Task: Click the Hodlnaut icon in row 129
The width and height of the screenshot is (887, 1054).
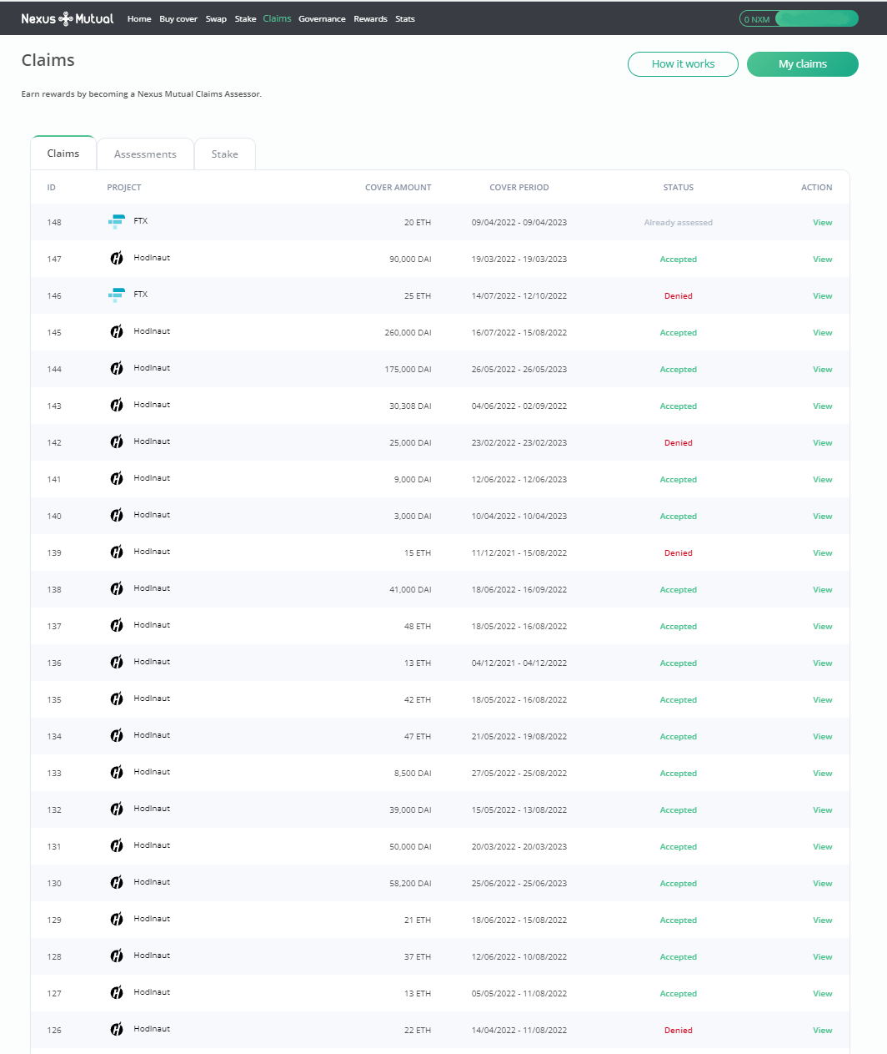Action: pos(117,920)
